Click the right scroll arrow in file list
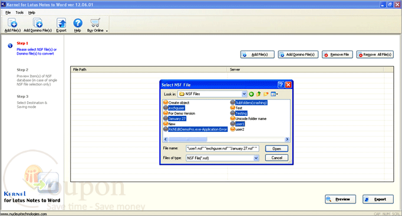Image resolution: width=402 pixels, height=216 pixels. click(287, 139)
